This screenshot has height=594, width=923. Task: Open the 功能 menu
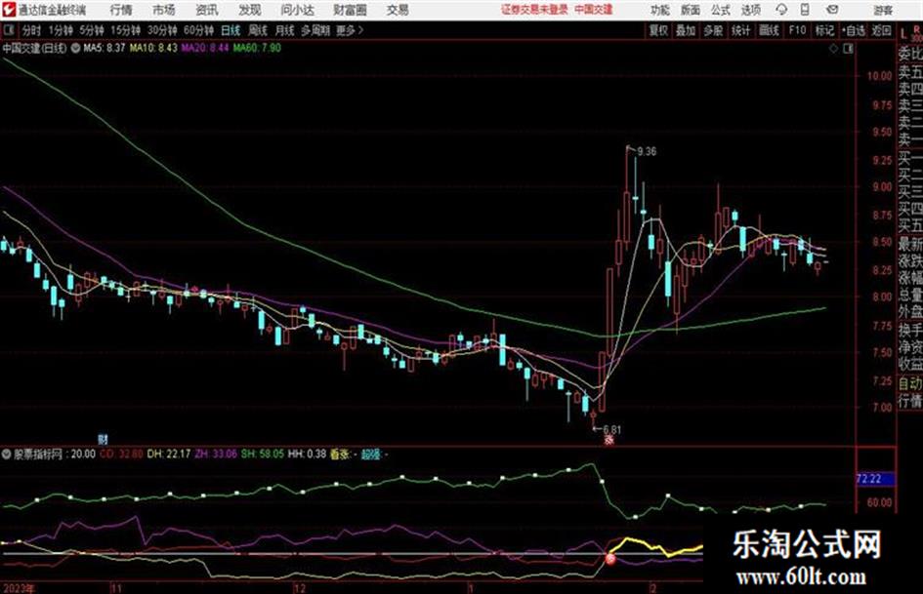pyautogui.click(x=660, y=10)
